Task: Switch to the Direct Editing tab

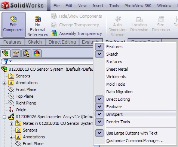Action: pyautogui.click(x=62, y=42)
